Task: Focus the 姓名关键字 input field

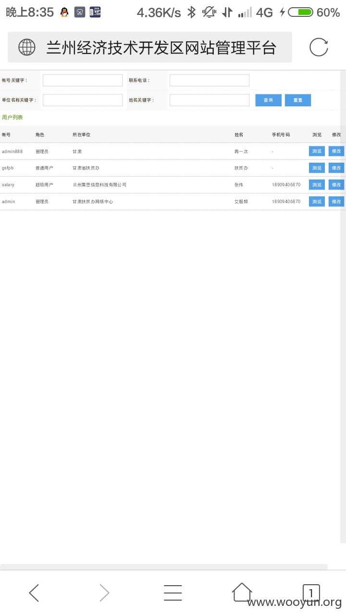Action: tap(210, 100)
